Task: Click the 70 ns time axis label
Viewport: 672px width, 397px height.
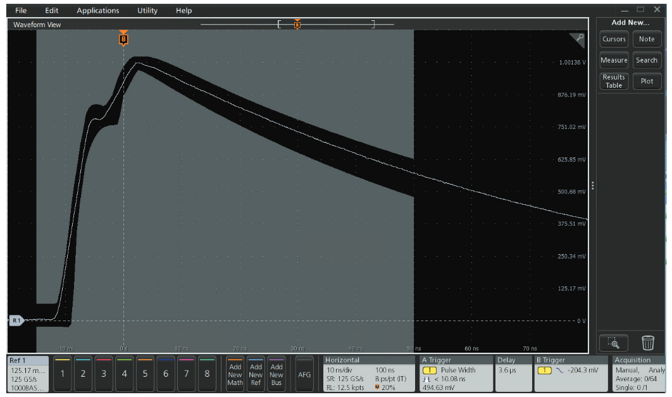Action: pos(530,348)
